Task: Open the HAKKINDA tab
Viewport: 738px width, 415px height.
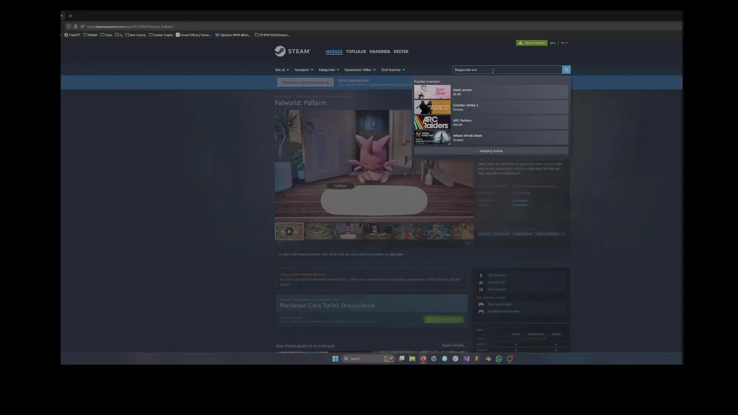Action: (380, 52)
